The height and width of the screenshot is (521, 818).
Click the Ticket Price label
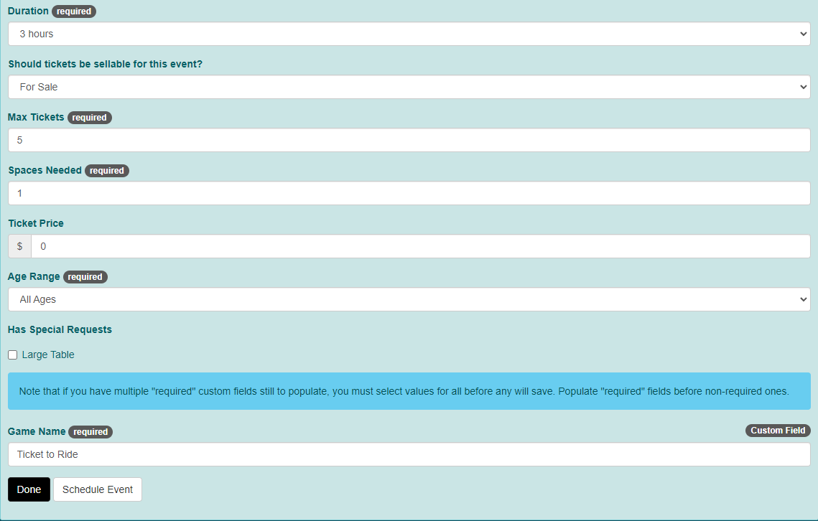click(x=36, y=223)
